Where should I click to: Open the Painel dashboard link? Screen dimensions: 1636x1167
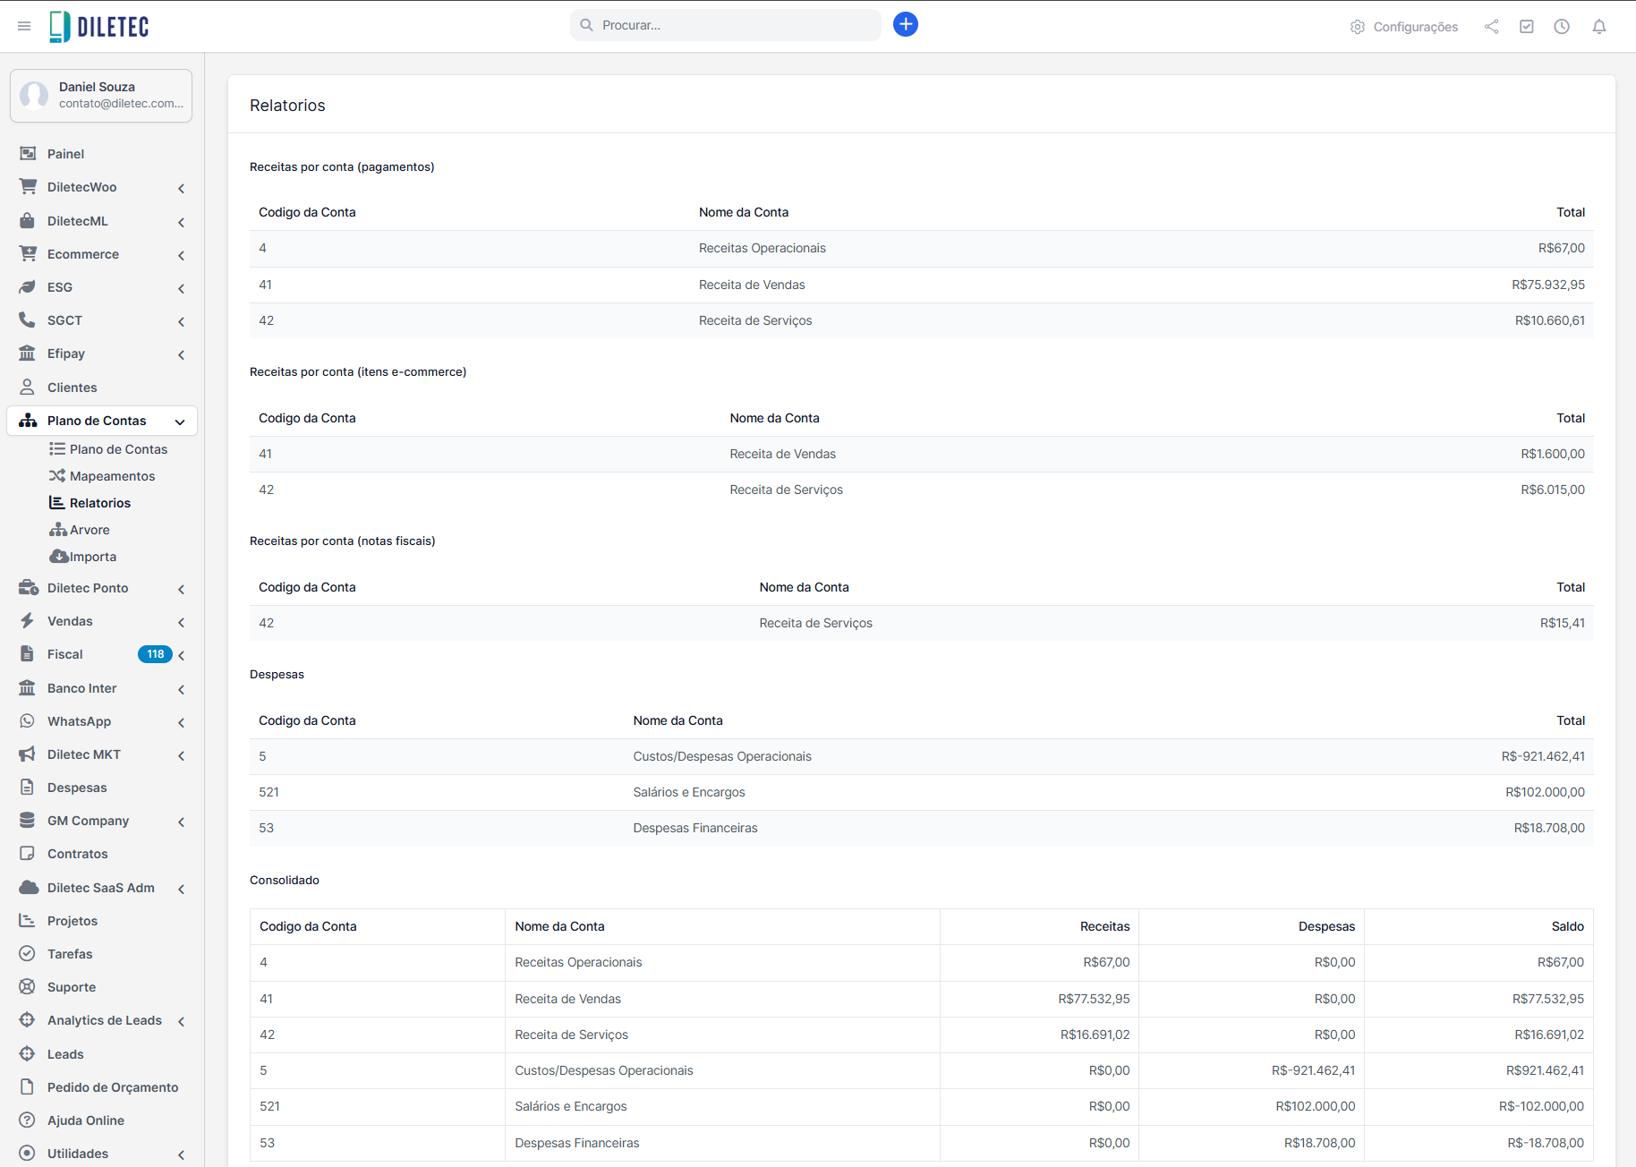(65, 154)
